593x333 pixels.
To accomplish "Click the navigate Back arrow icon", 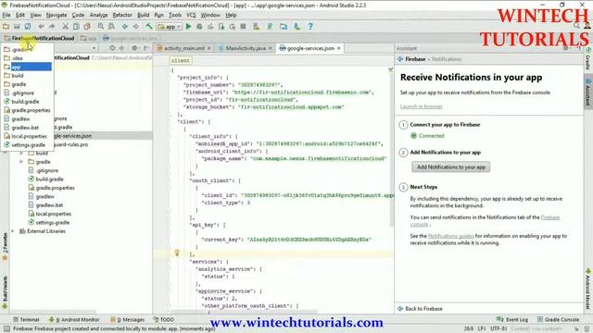I will coord(124,27).
